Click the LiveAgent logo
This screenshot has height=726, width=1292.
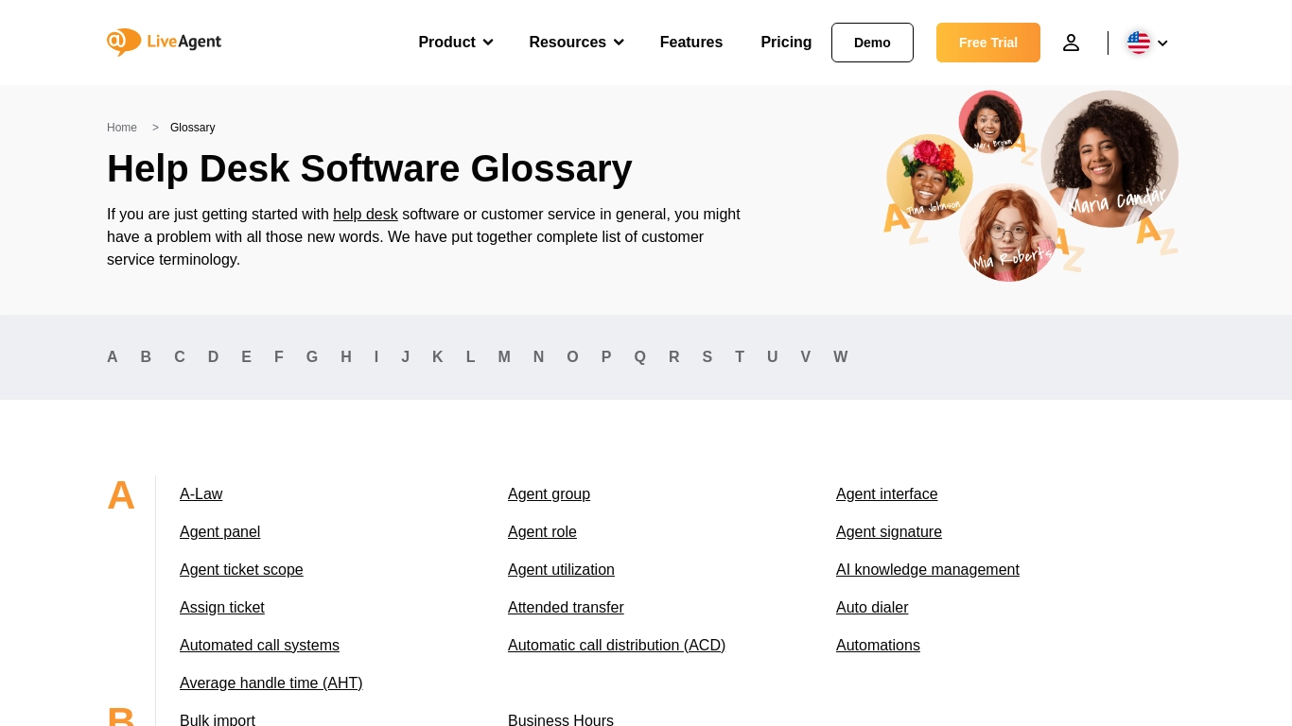point(164,43)
